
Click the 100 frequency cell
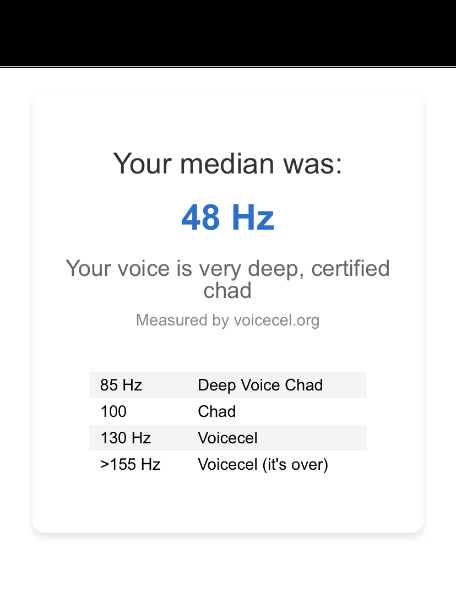[x=113, y=411]
